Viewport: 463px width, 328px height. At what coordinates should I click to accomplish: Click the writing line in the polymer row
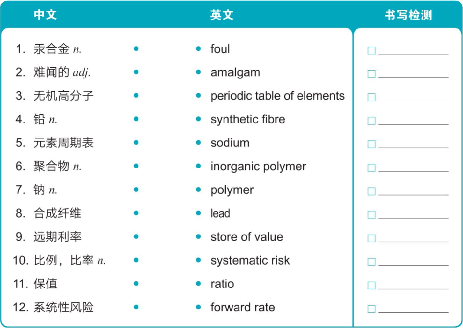pos(414,194)
